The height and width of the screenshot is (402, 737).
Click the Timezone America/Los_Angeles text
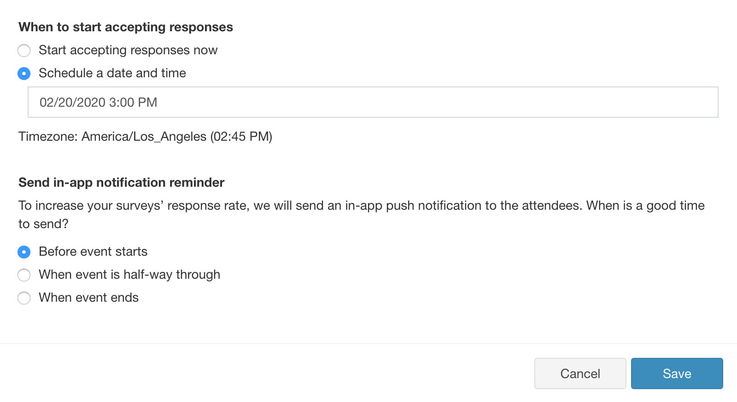(145, 137)
